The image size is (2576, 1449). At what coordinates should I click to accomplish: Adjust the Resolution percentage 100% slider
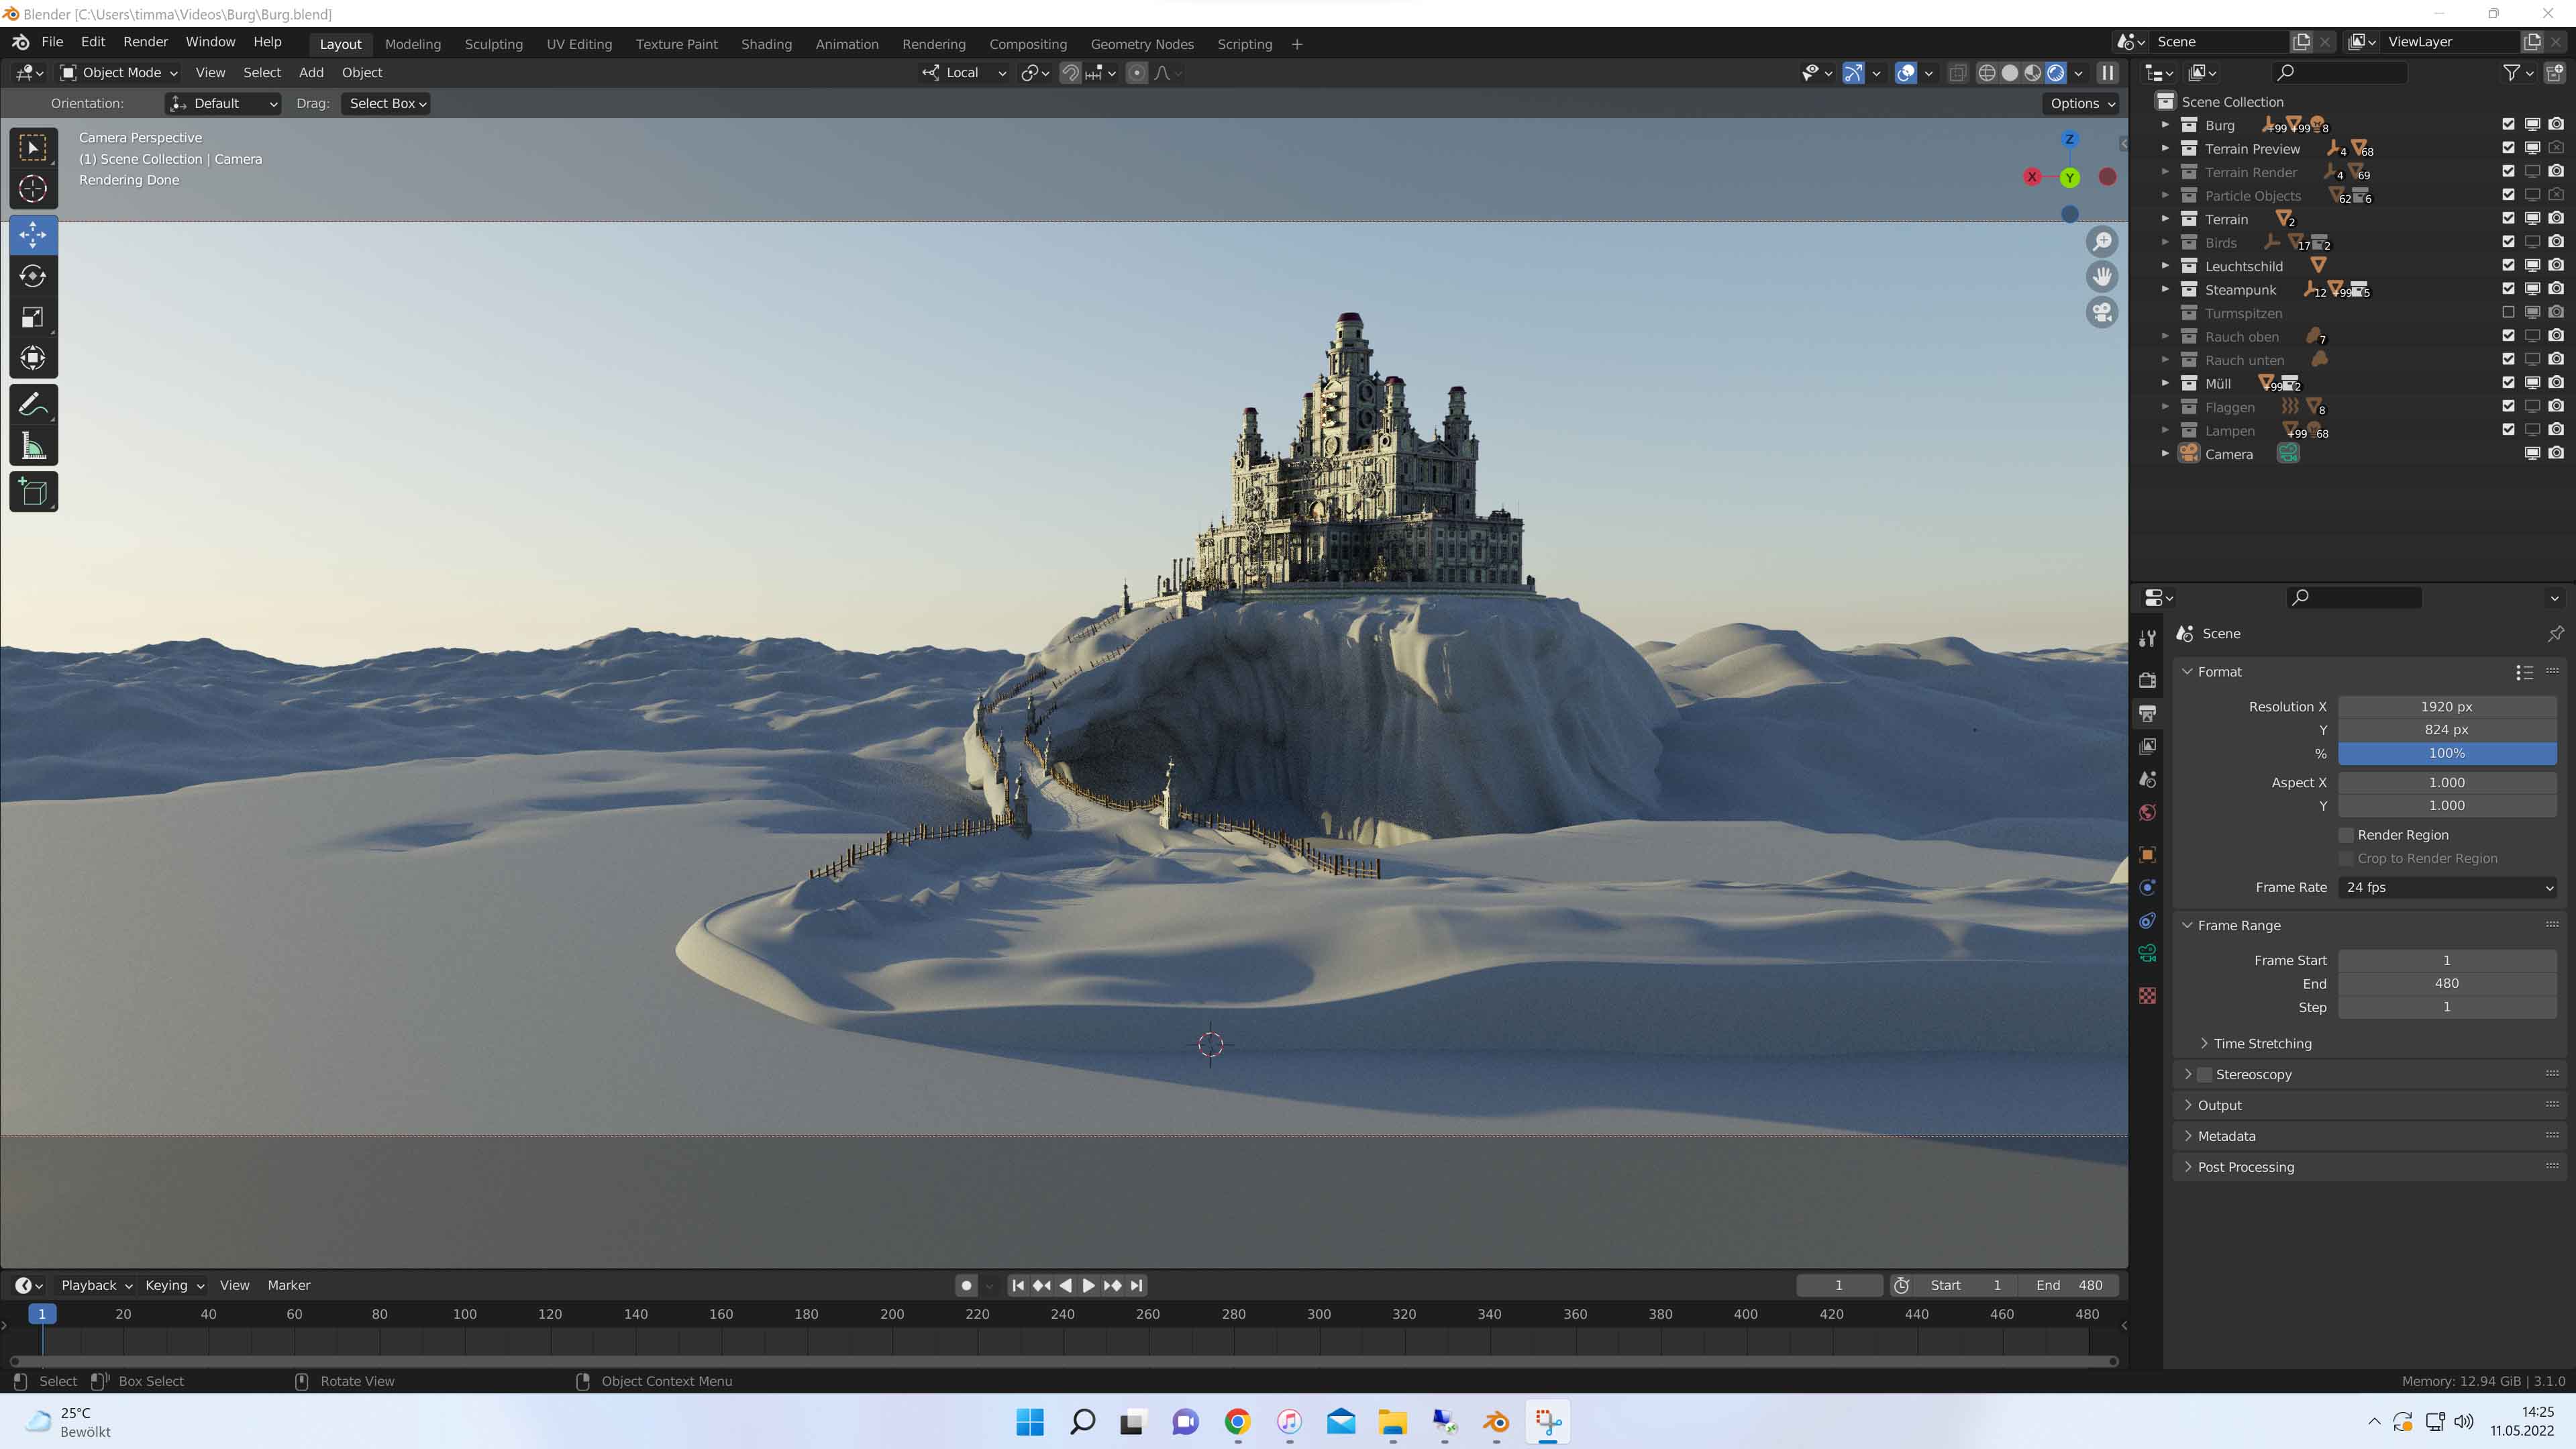coord(2446,753)
